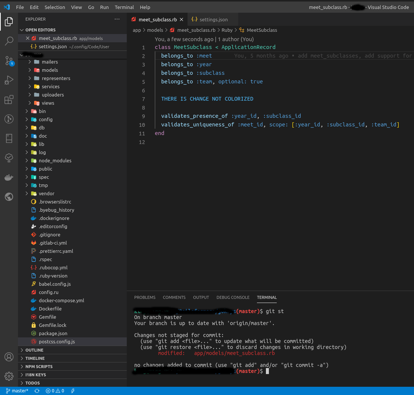This screenshot has width=414, height=395.
Task: Expand the uploaders folder
Action: point(72,95)
